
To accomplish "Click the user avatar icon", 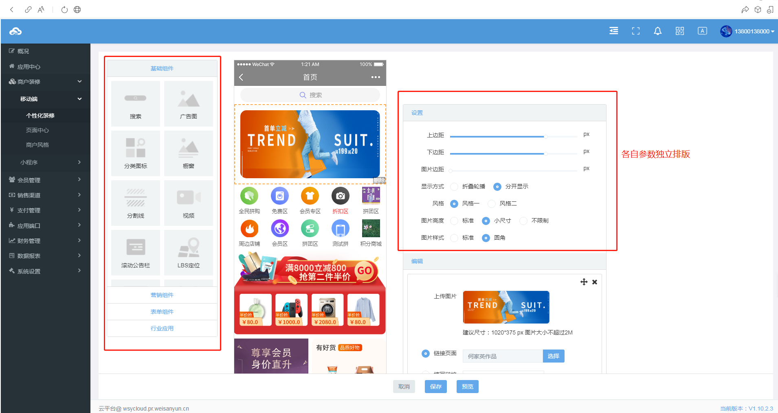I will click(726, 31).
